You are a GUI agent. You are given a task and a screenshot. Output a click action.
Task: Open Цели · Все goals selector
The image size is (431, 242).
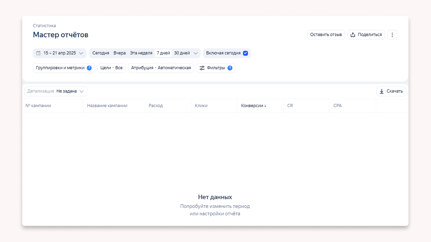[x=112, y=68]
